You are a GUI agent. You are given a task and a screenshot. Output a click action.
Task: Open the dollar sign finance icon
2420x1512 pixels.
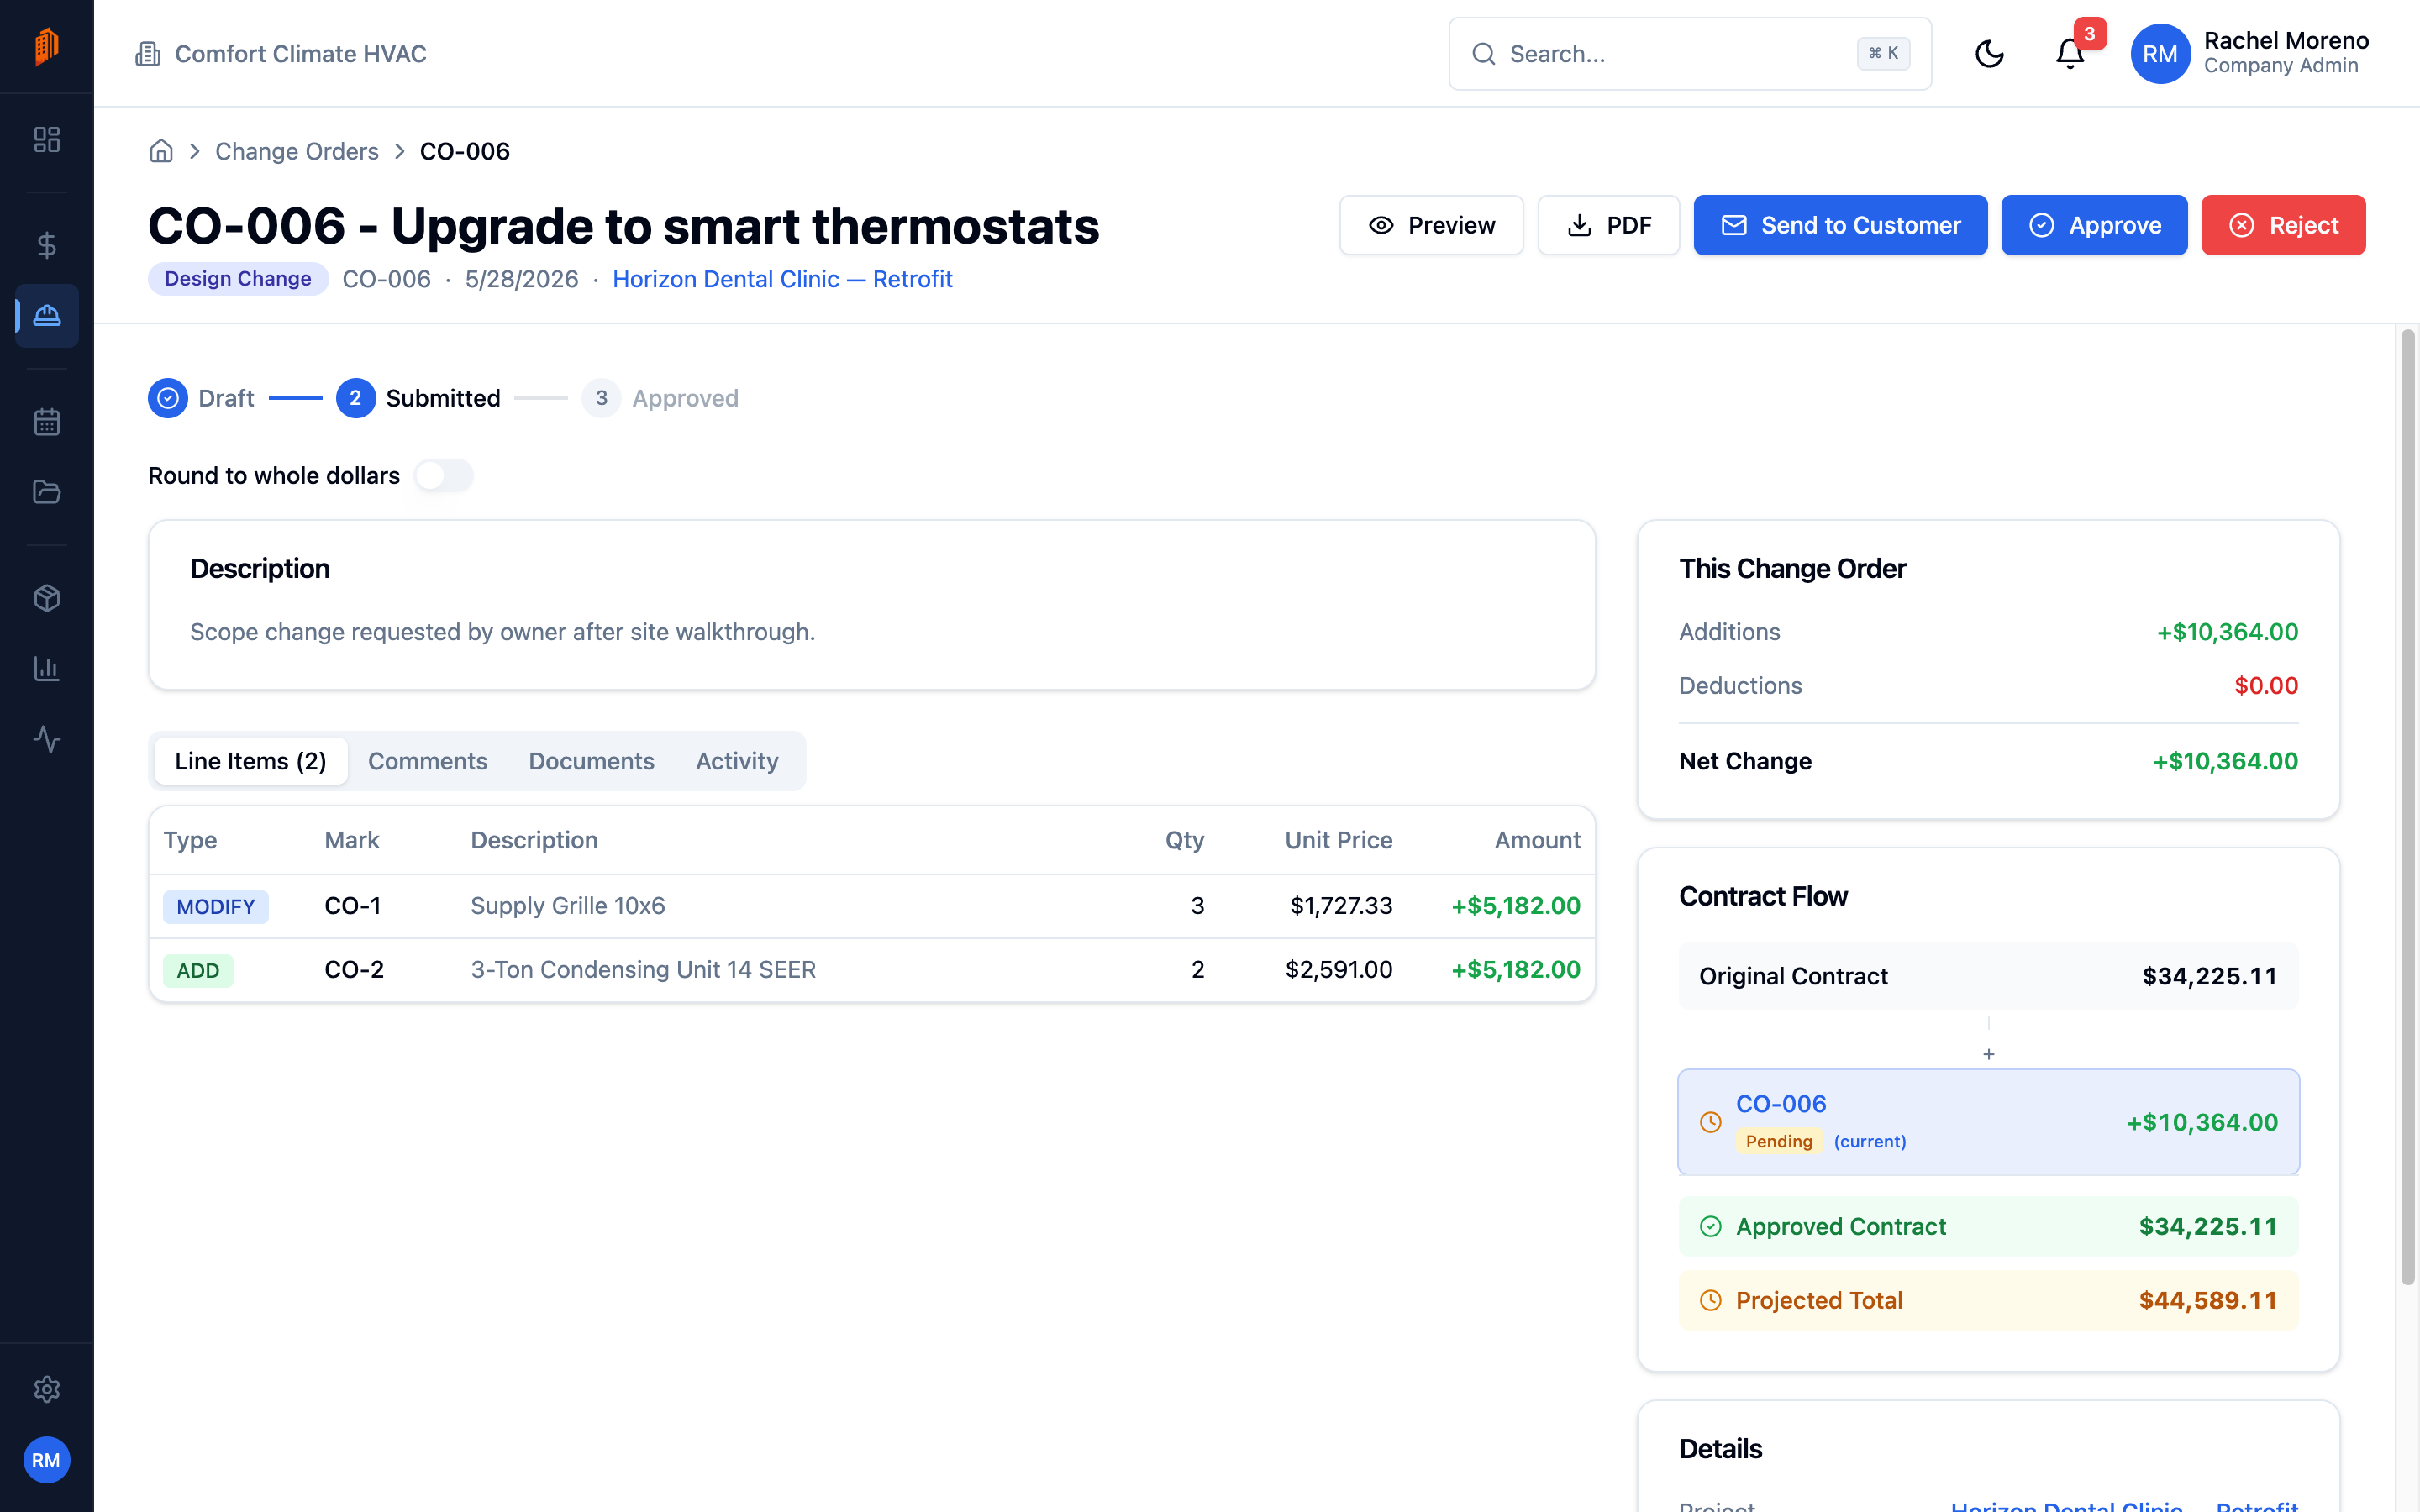point(47,245)
